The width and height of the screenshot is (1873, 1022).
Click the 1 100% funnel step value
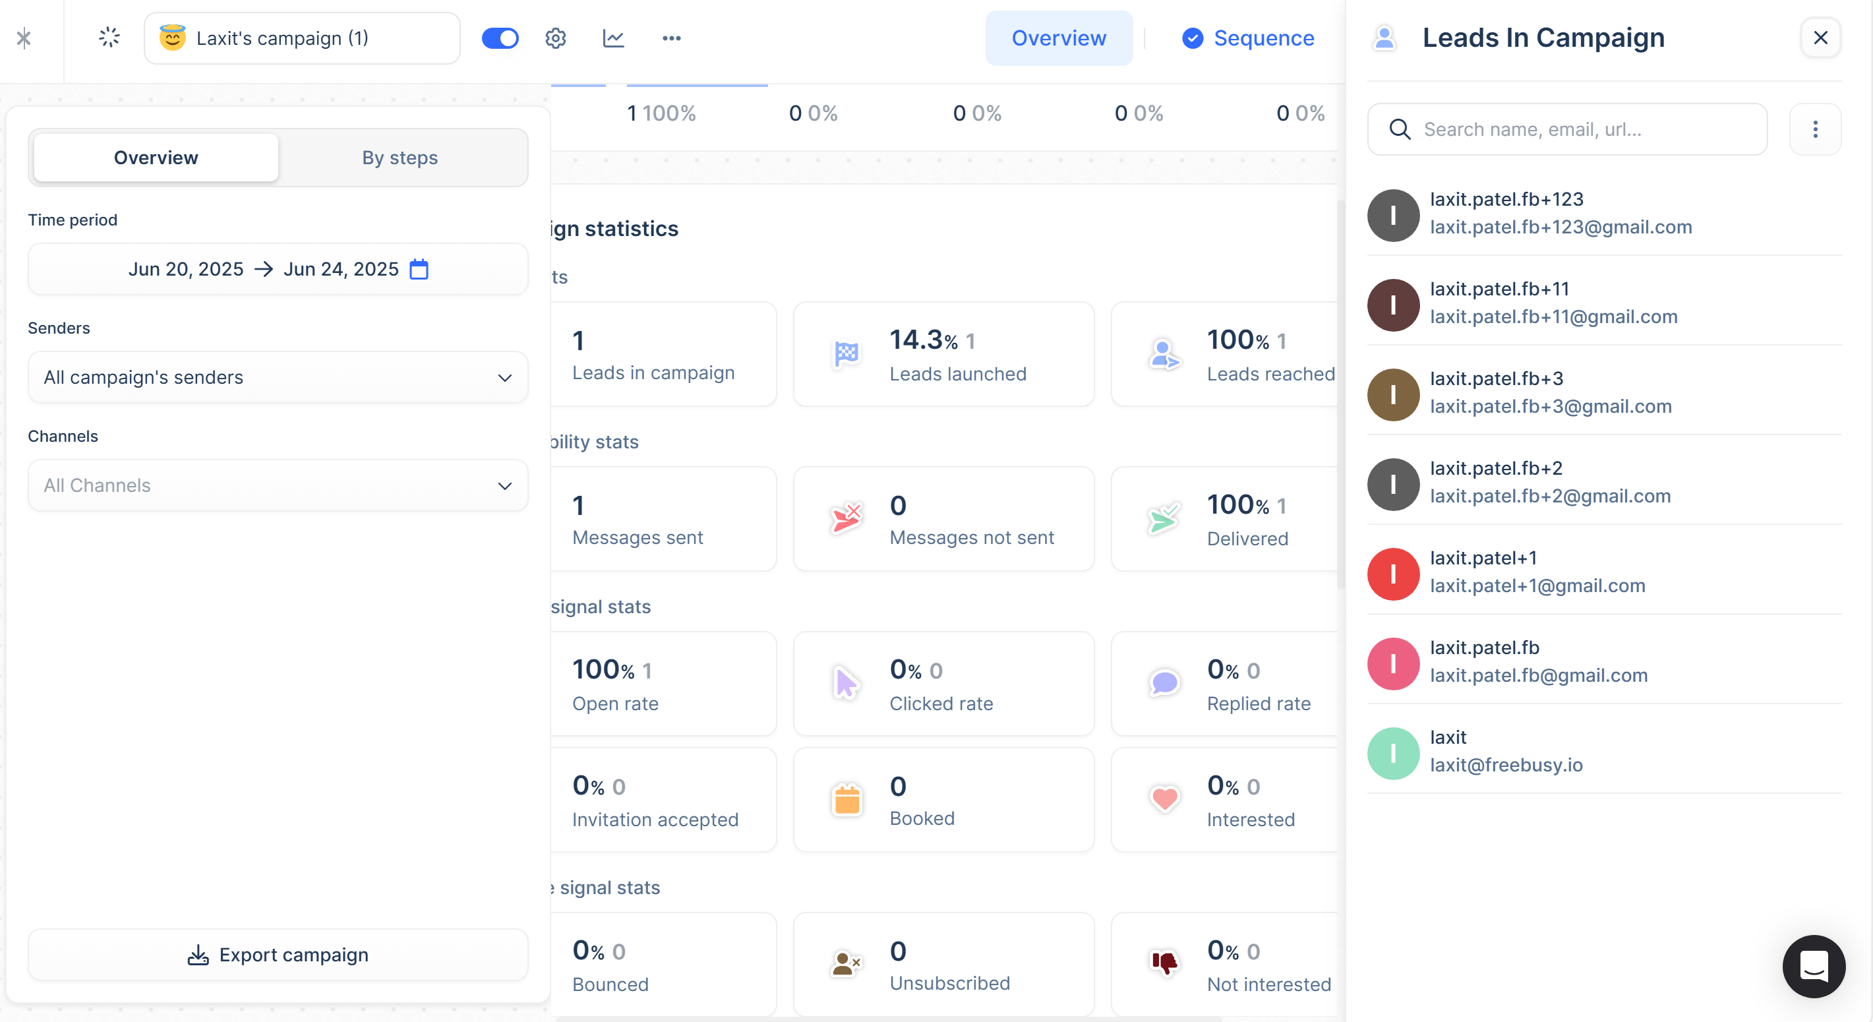click(661, 113)
